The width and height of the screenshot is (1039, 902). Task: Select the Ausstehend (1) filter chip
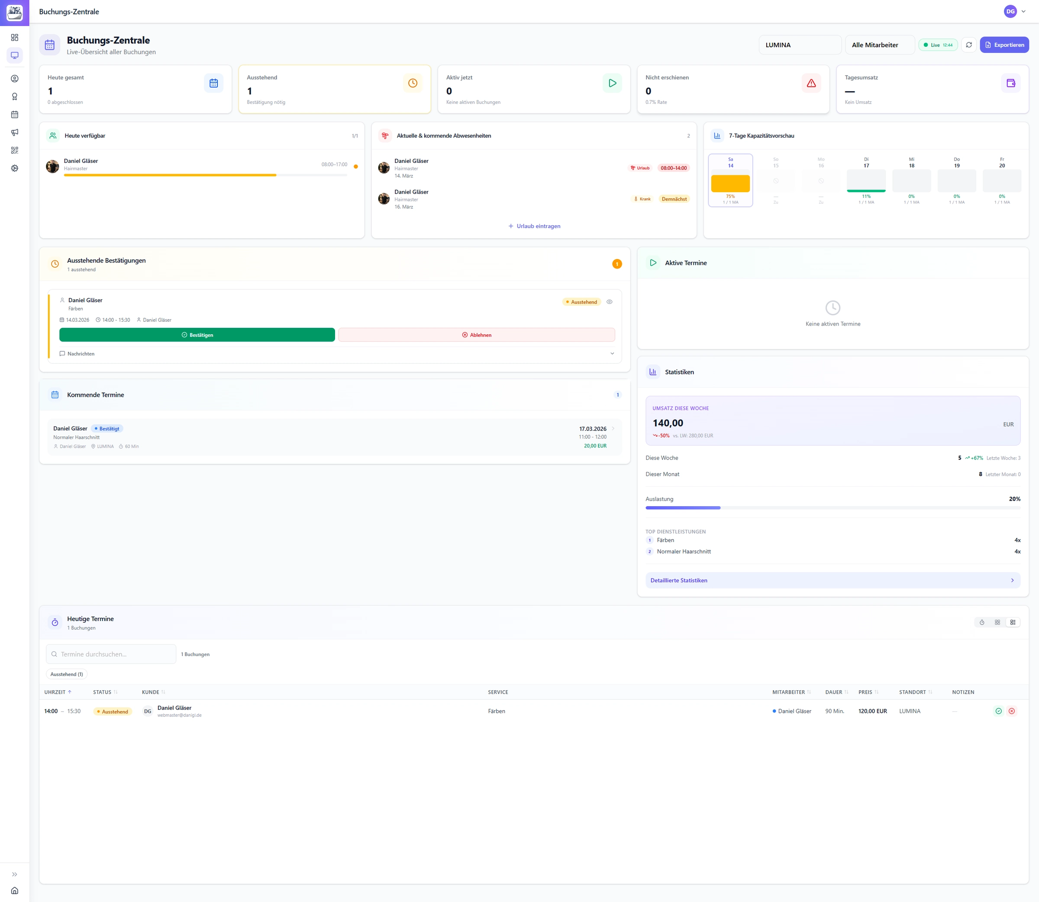click(x=67, y=675)
